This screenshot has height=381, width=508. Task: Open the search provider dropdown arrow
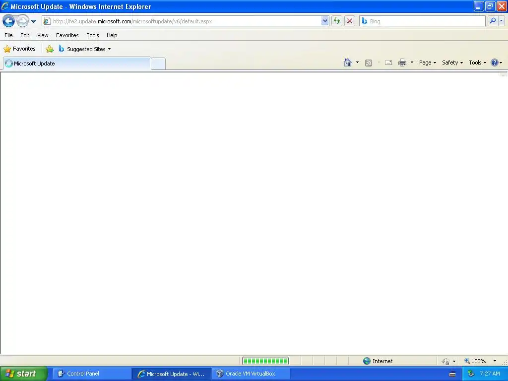pos(501,21)
